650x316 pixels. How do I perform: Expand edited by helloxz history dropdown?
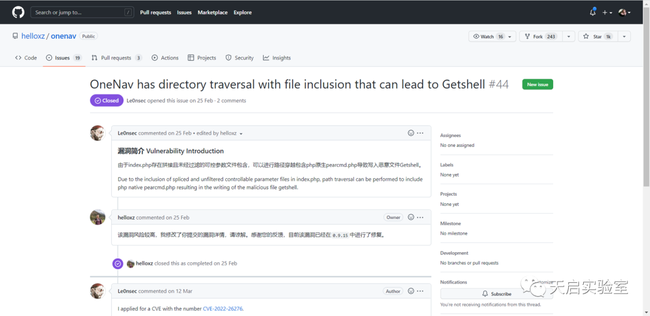(219, 133)
